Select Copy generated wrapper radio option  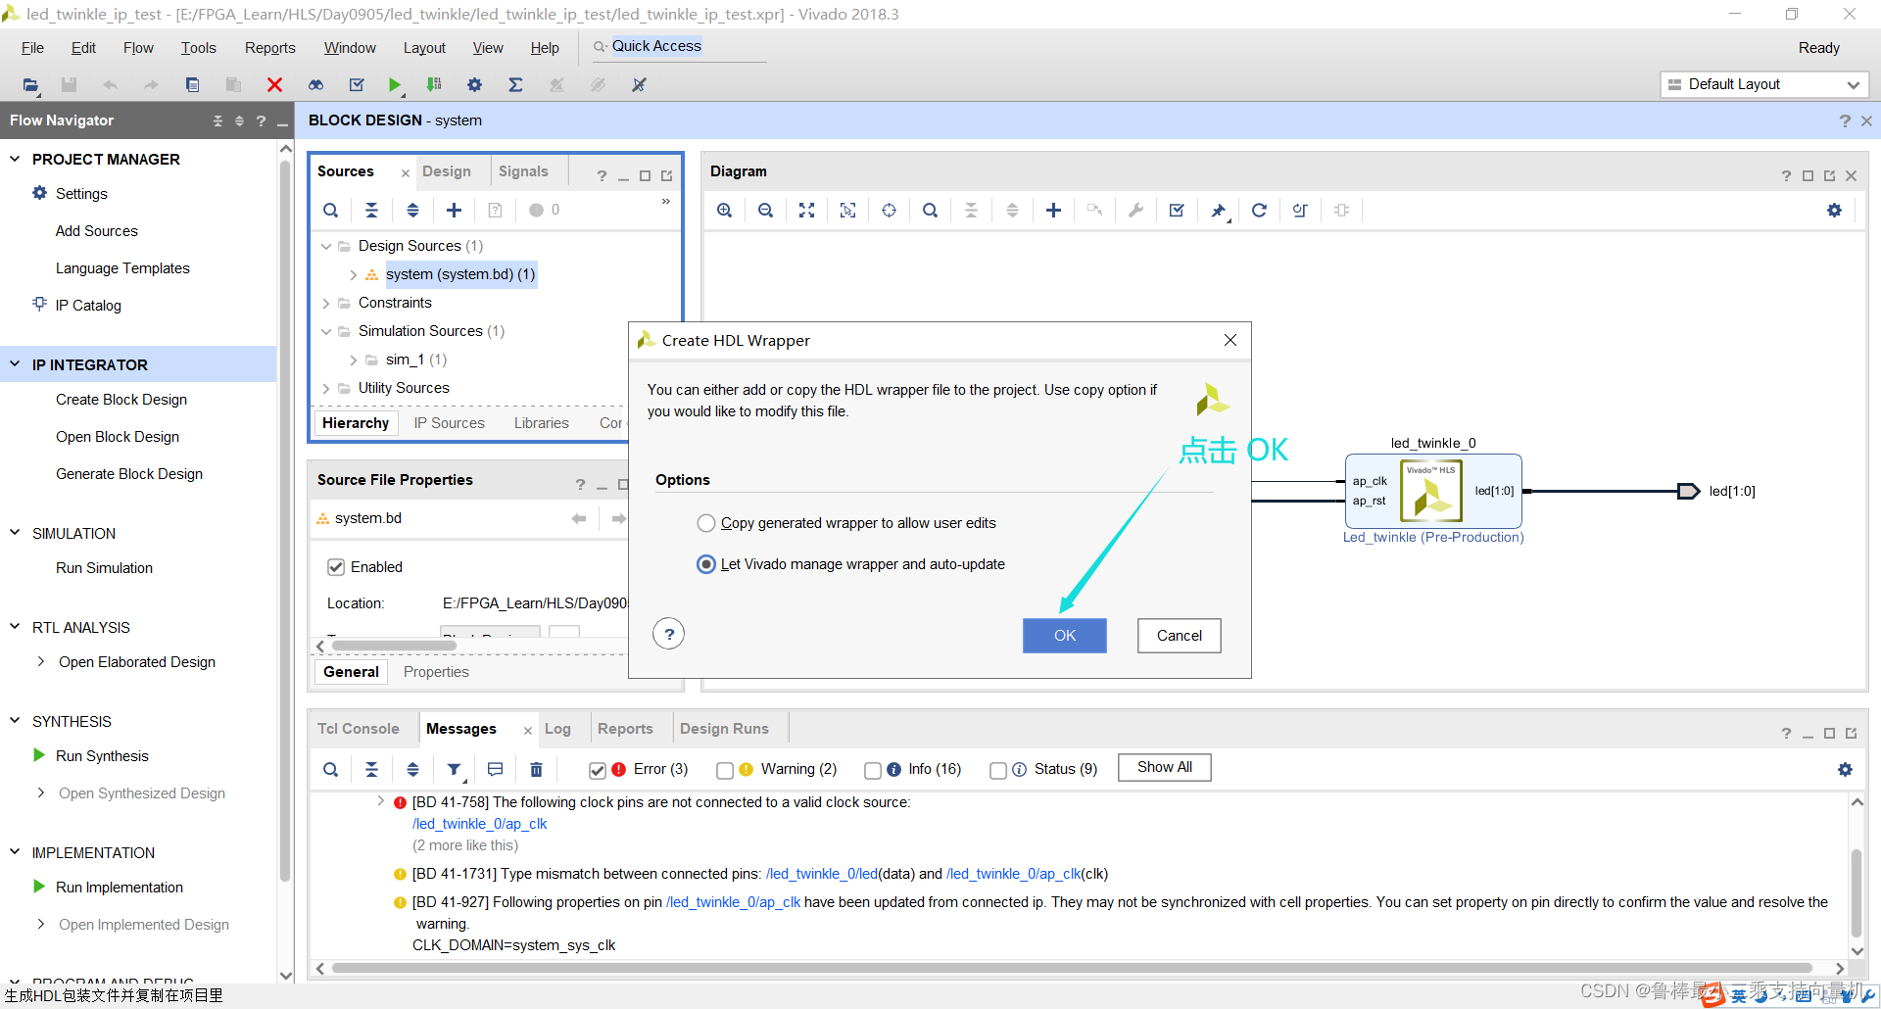[705, 523]
